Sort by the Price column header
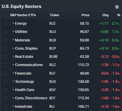Viewport: 122px width, 111px height. pos(85,15)
